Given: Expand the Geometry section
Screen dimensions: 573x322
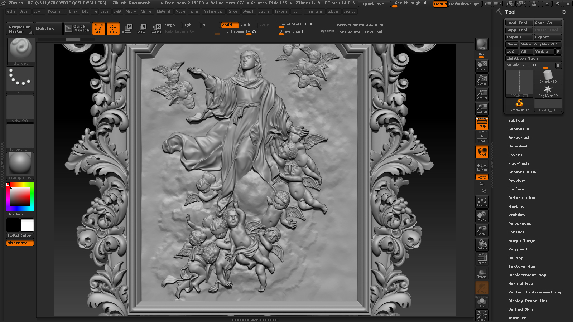Looking at the screenshot, I should pos(518,129).
